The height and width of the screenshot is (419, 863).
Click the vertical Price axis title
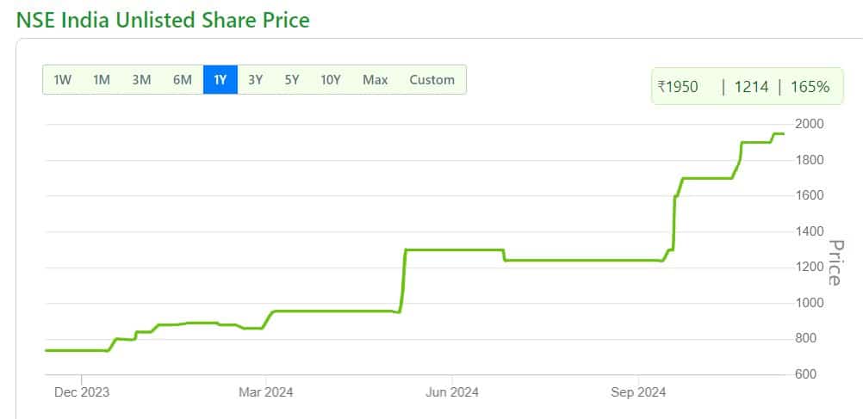[834, 262]
